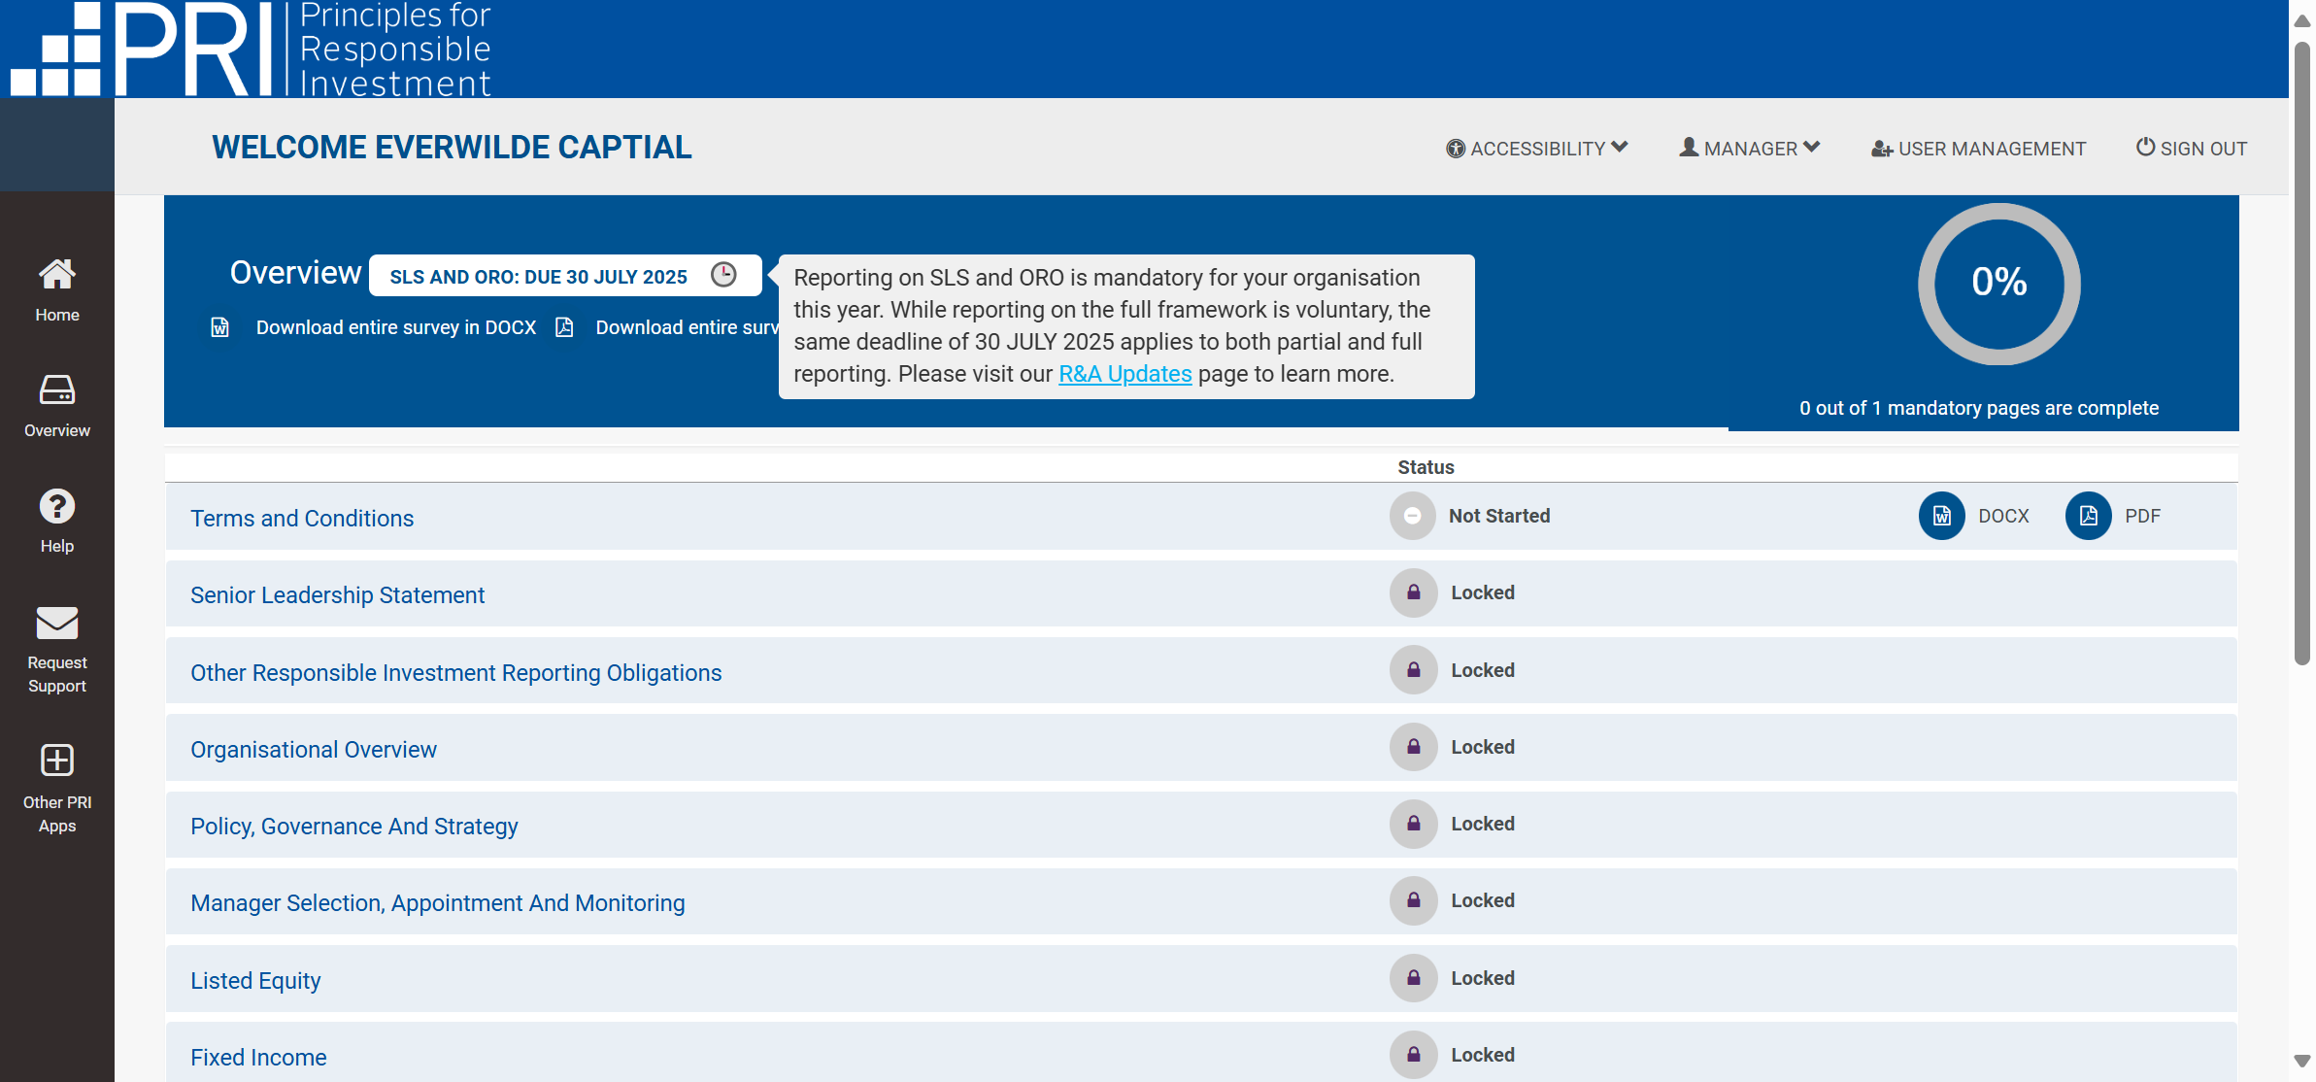Click Sign Out in top bar
This screenshot has height=1082, width=2316.
[2191, 149]
